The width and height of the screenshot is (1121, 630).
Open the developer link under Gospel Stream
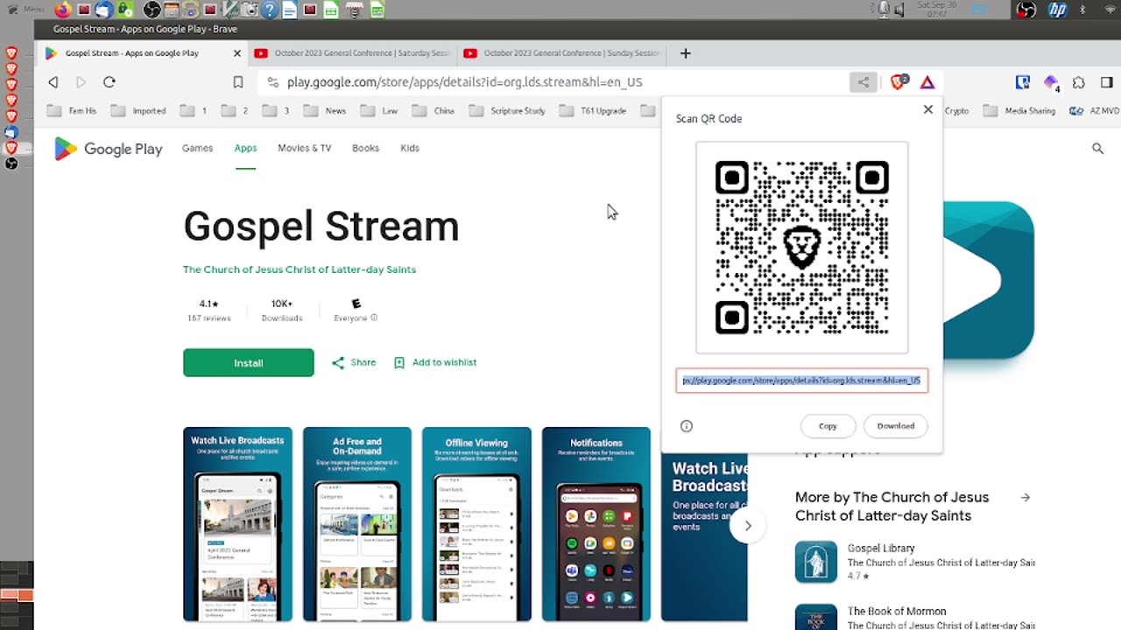pos(300,269)
